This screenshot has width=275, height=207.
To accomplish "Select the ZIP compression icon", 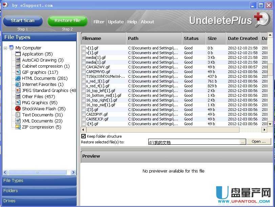I will [18, 127].
